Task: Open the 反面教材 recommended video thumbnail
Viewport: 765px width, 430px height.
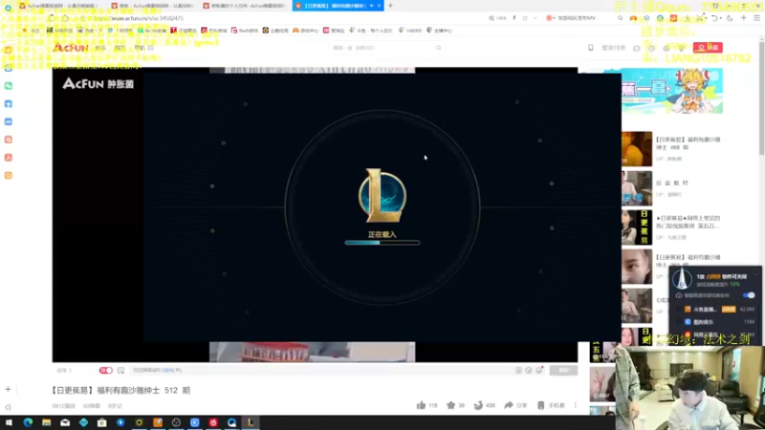Action: (636, 188)
